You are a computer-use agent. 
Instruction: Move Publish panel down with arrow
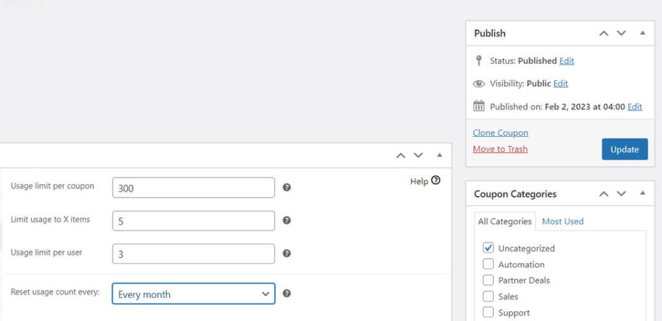click(x=621, y=33)
